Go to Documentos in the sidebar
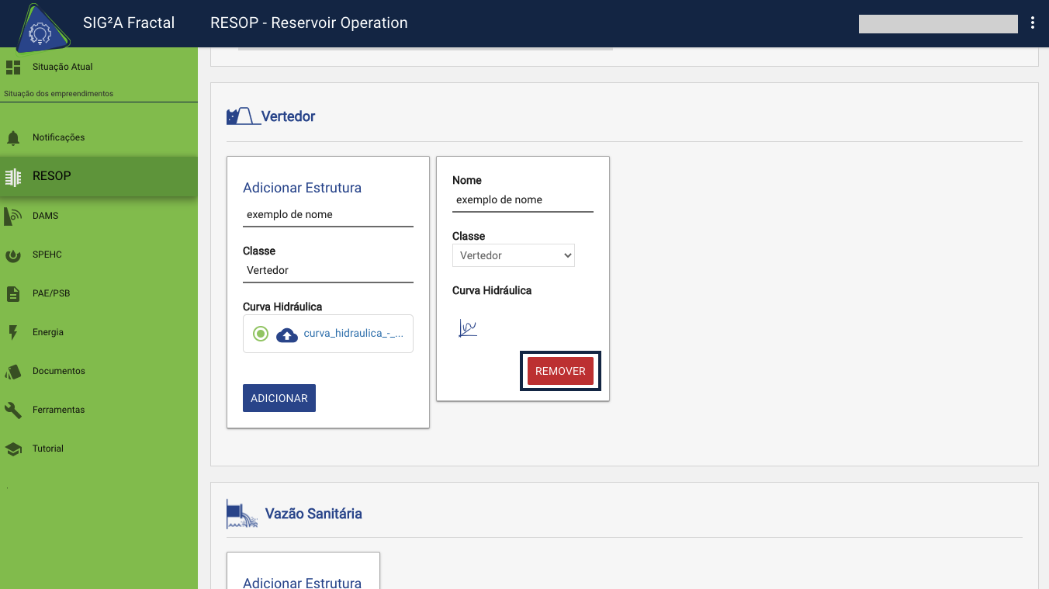 click(x=59, y=371)
